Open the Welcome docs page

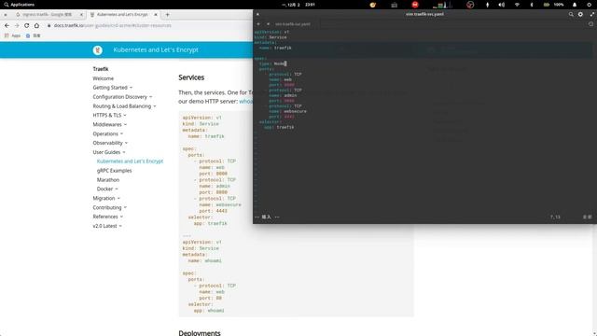tap(104, 78)
